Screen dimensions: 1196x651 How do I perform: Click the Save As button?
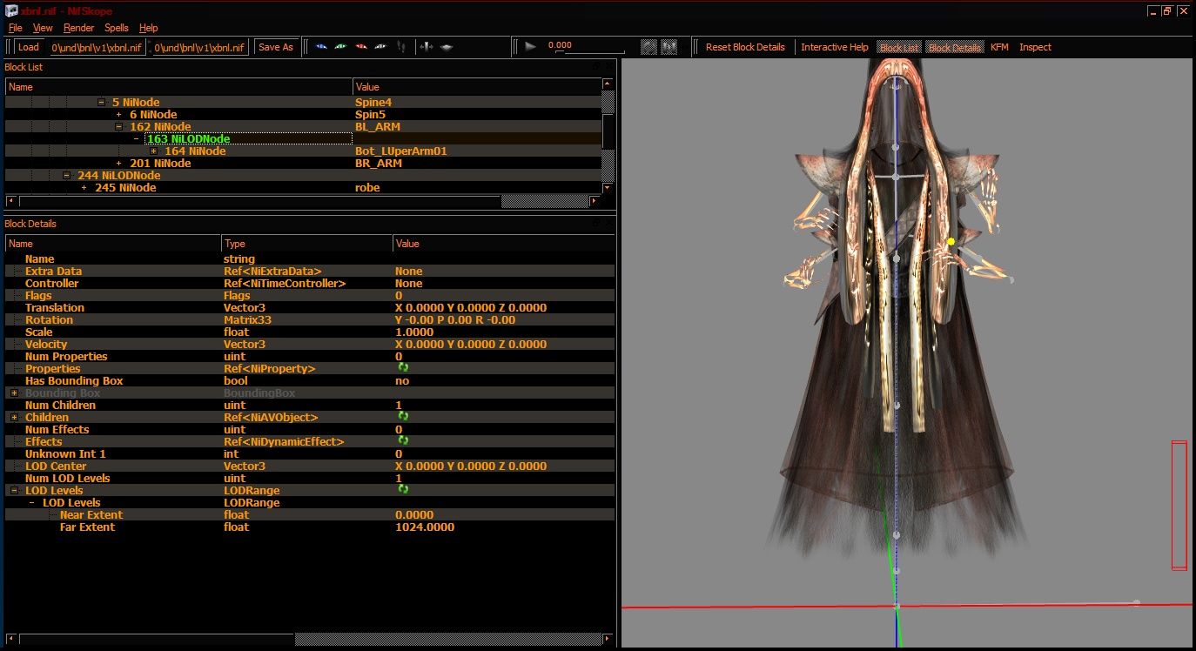pyautogui.click(x=276, y=47)
